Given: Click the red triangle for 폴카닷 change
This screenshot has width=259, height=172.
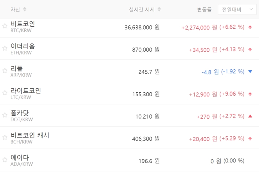Looking at the screenshot, I should click(250, 116).
